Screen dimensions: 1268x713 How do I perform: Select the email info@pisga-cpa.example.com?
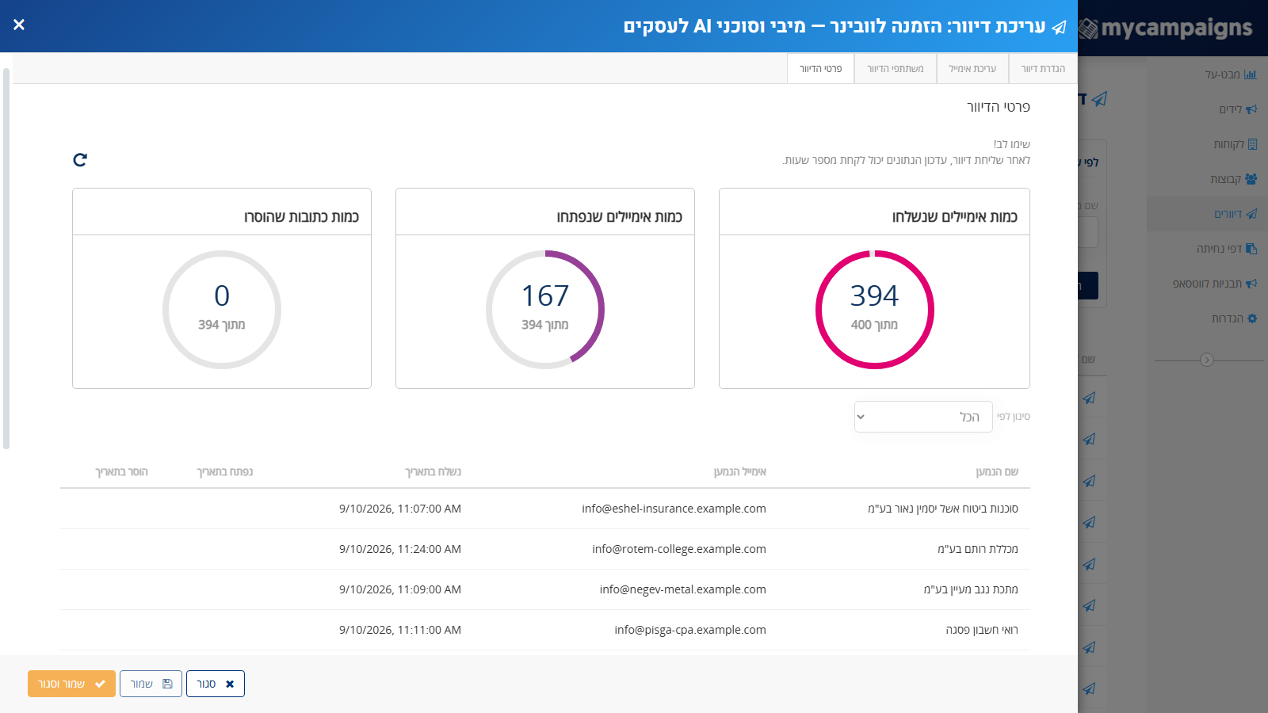point(690,630)
